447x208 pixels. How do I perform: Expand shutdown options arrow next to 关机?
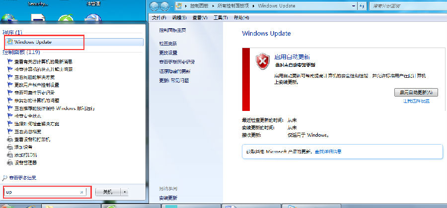pyautogui.click(x=125, y=192)
